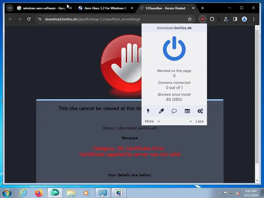264x198 pixels.
Task: Go forward one page
Action: (20, 19)
